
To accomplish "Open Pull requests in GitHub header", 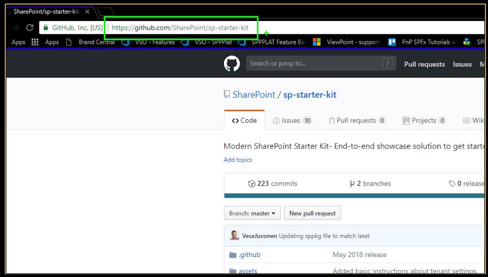I will [425, 64].
